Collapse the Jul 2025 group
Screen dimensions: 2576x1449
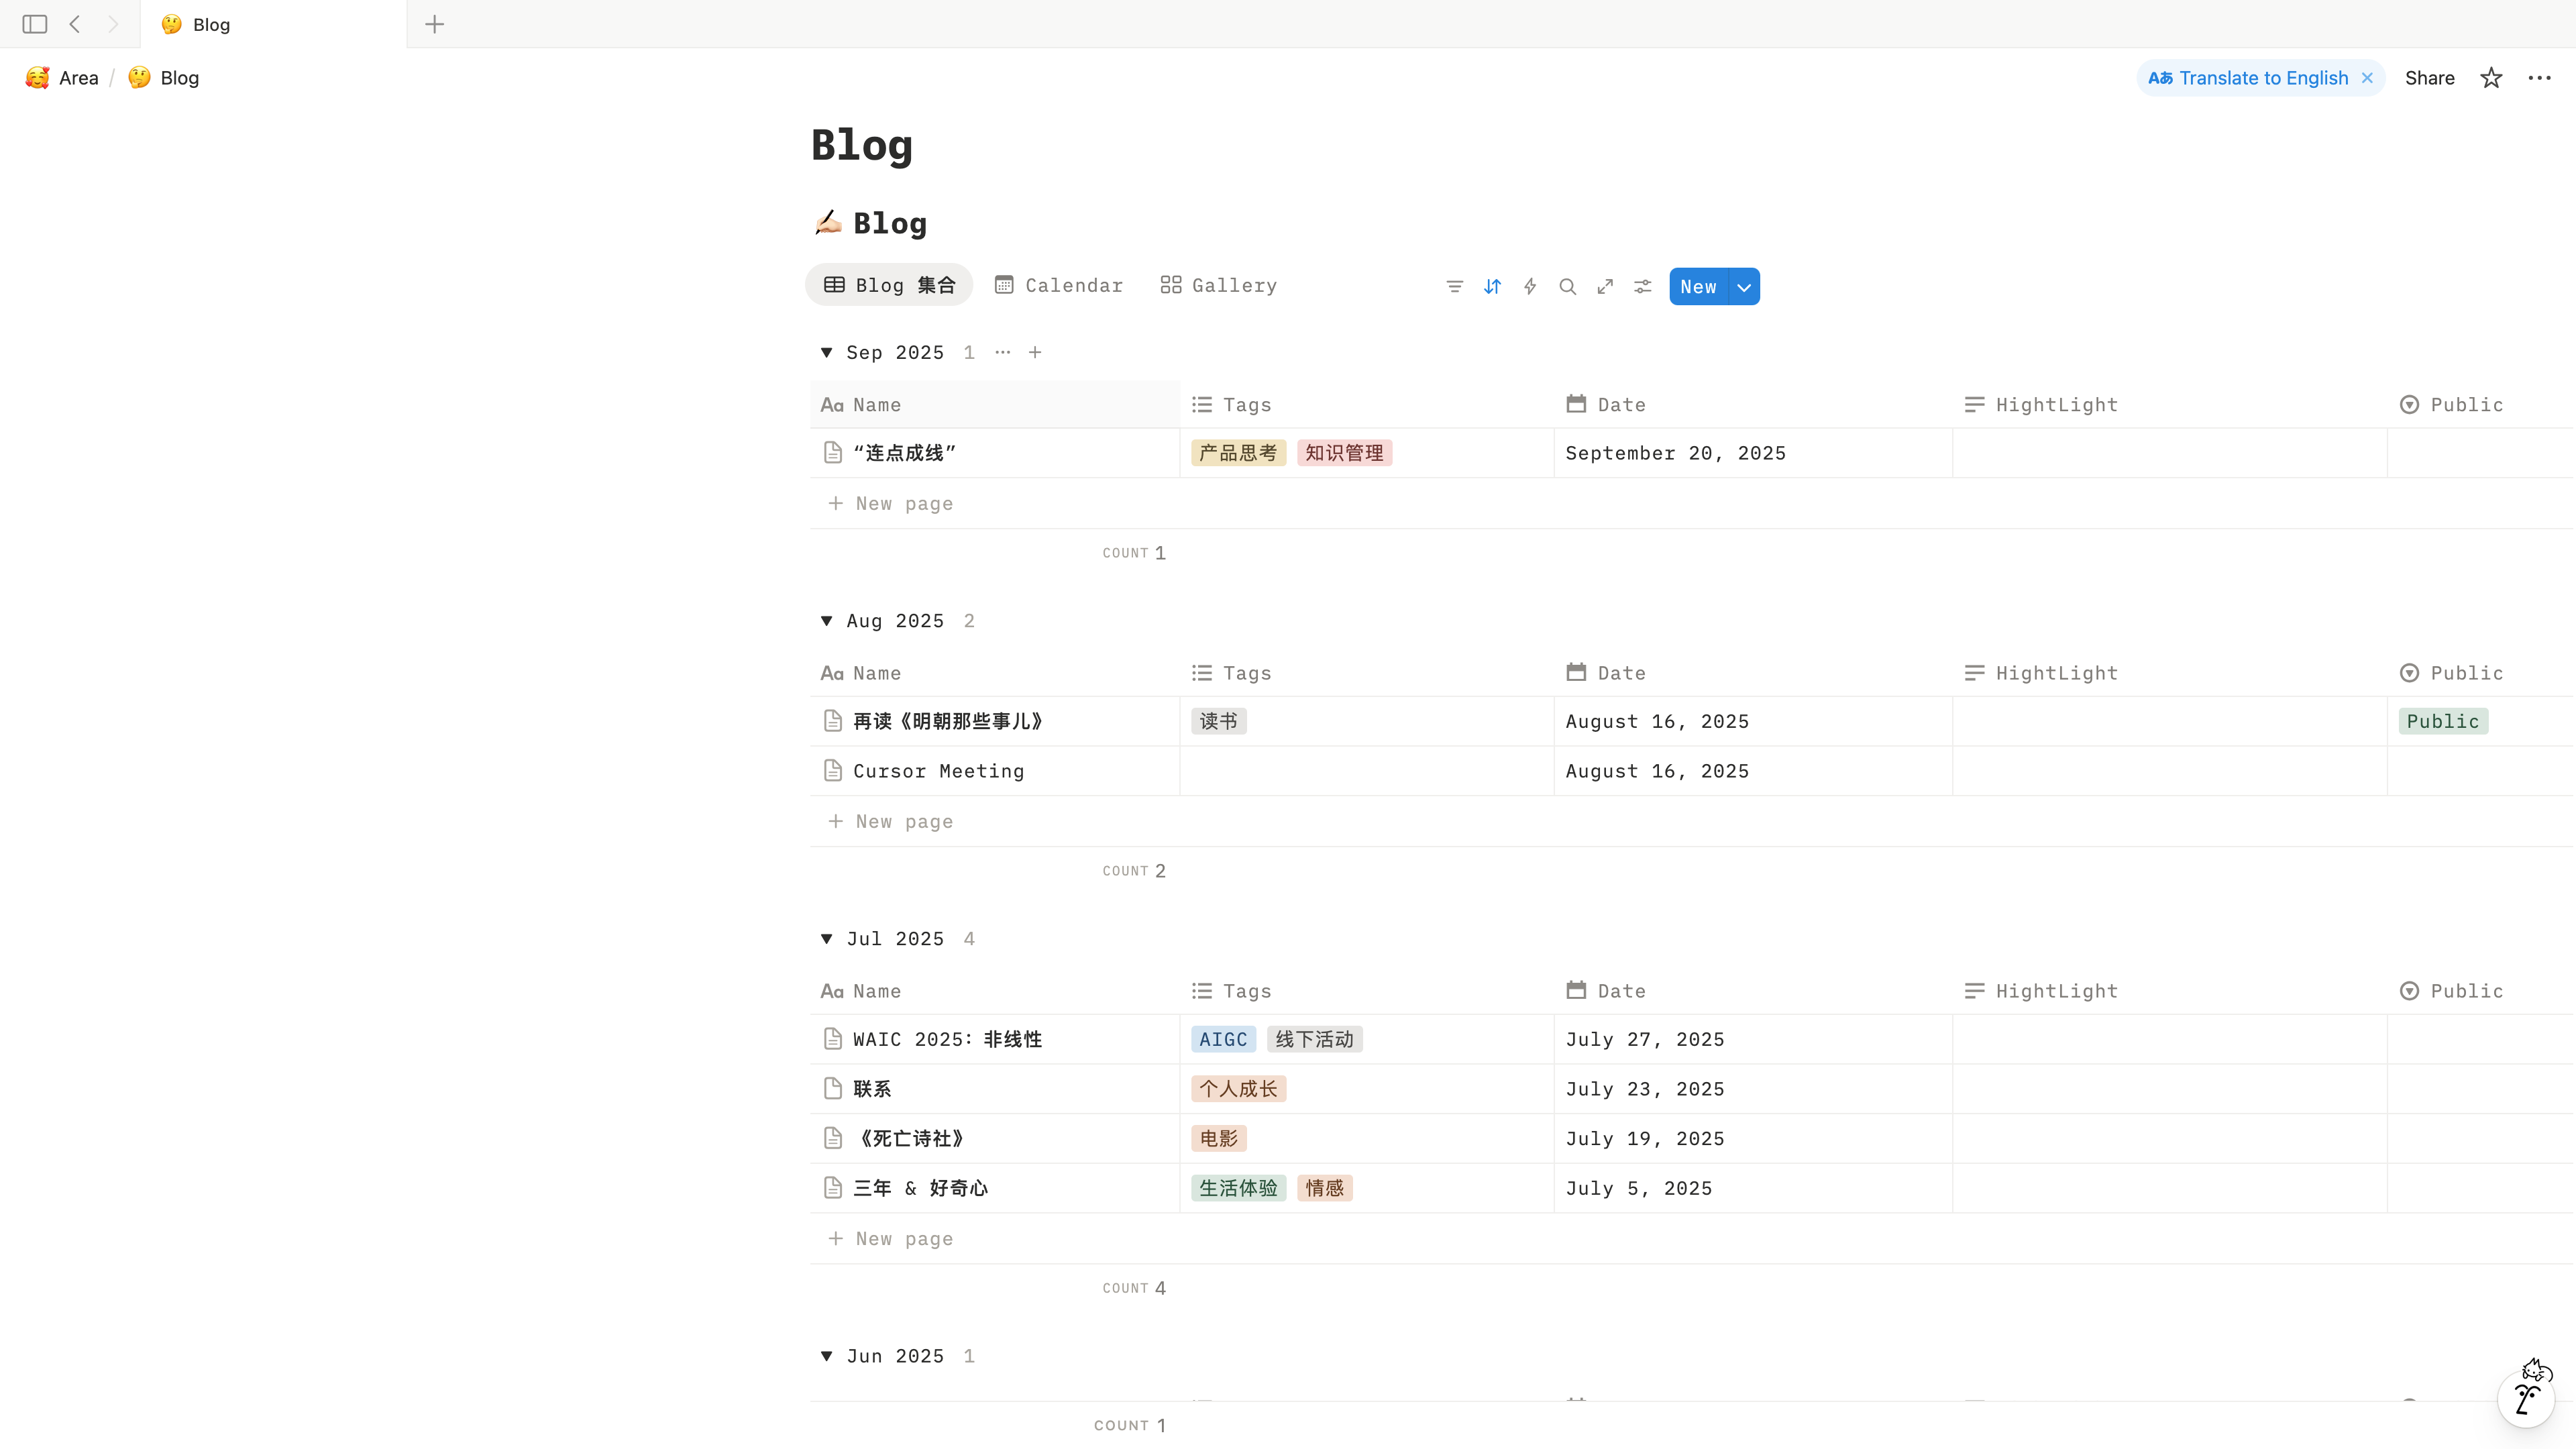pos(826,938)
